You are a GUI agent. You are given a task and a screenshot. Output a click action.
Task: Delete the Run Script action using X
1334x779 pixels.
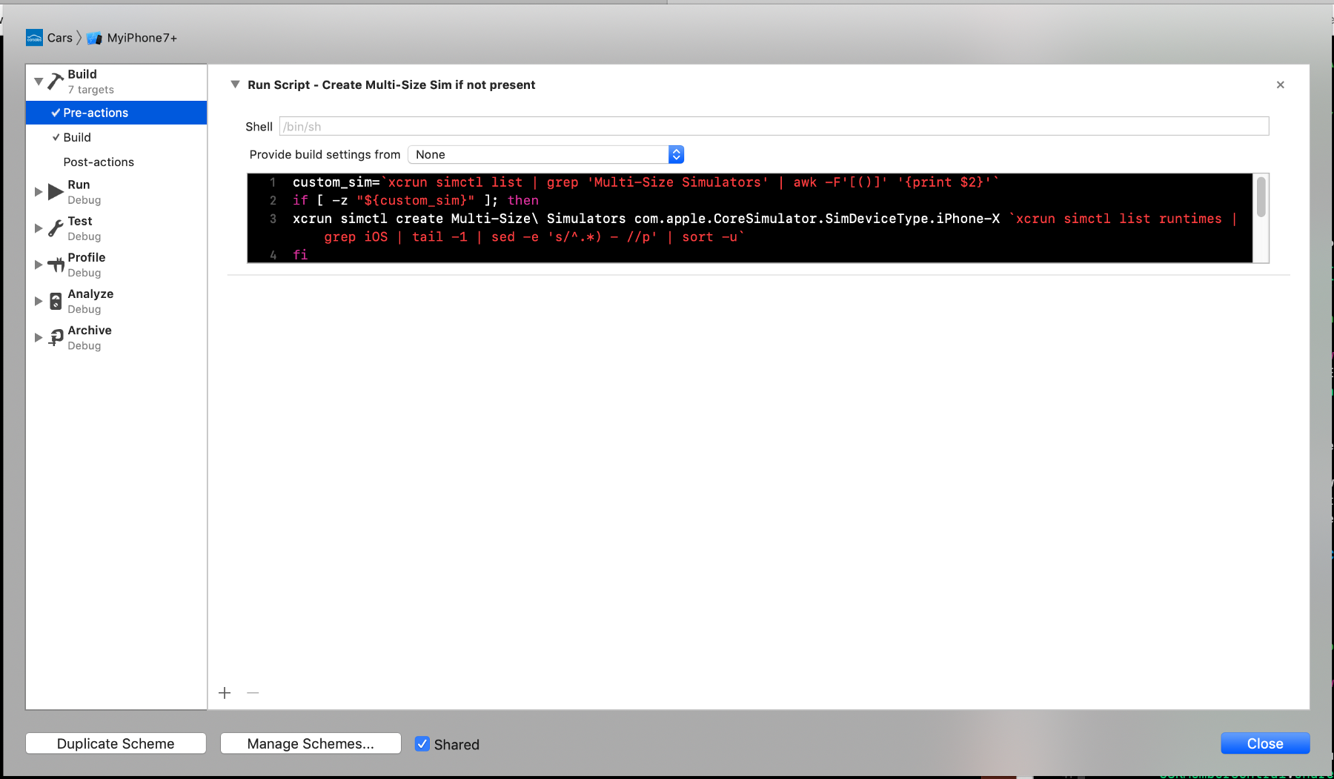point(1280,85)
